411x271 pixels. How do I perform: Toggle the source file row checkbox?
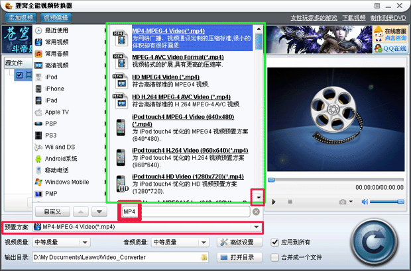click(x=19, y=75)
